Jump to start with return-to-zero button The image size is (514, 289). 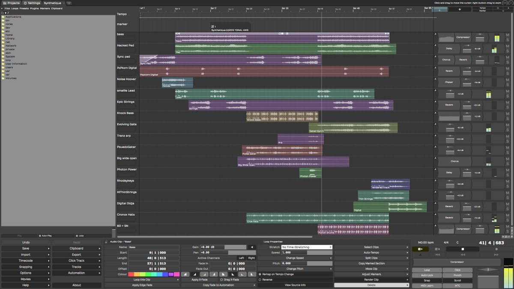pos(437,255)
